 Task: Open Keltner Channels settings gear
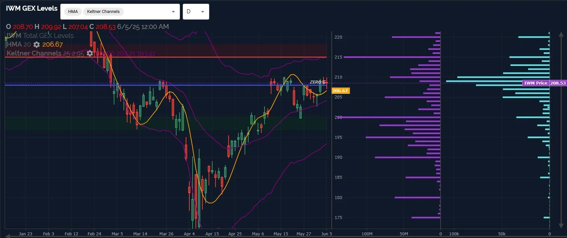(x=90, y=53)
